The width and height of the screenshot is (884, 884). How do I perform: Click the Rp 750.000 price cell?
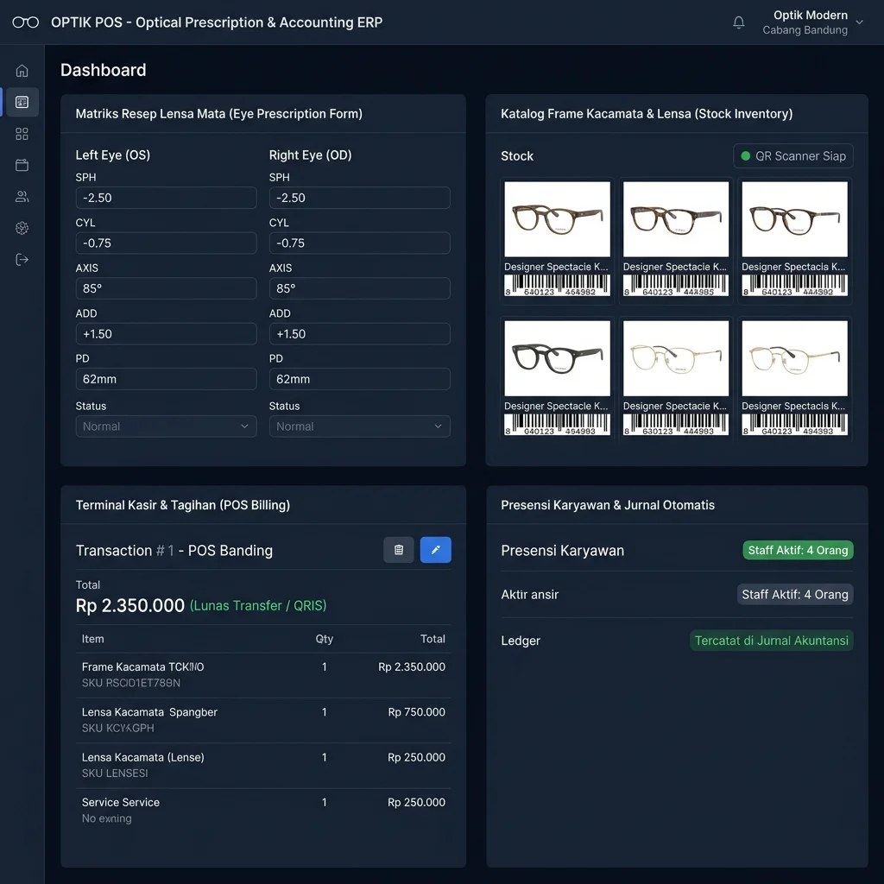[x=417, y=712]
